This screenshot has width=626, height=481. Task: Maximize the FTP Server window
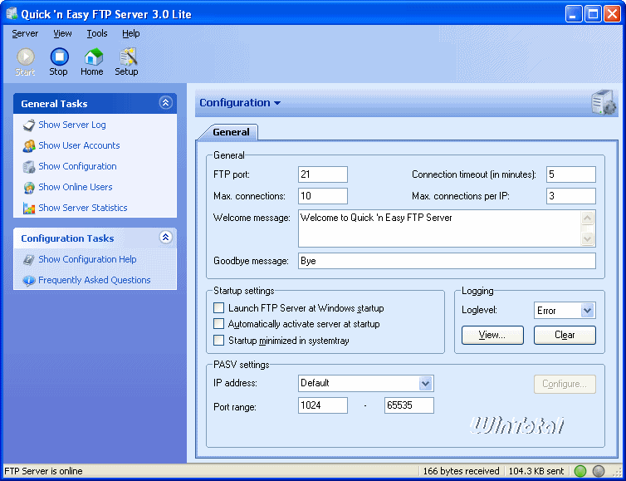[x=594, y=14]
